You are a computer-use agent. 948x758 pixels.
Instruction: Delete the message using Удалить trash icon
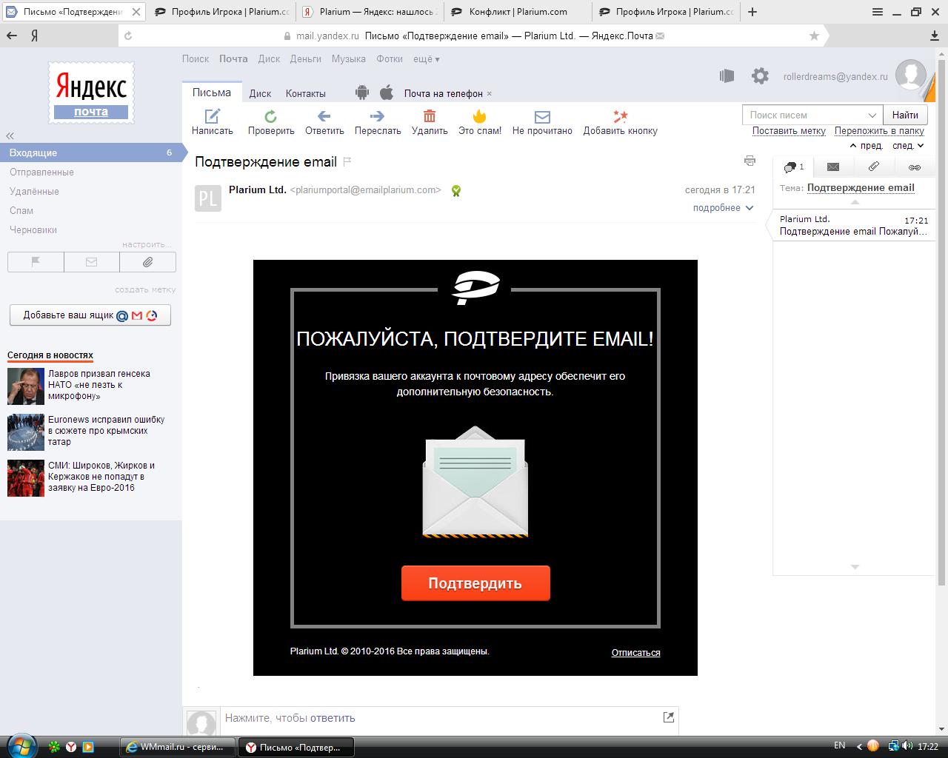(x=430, y=116)
